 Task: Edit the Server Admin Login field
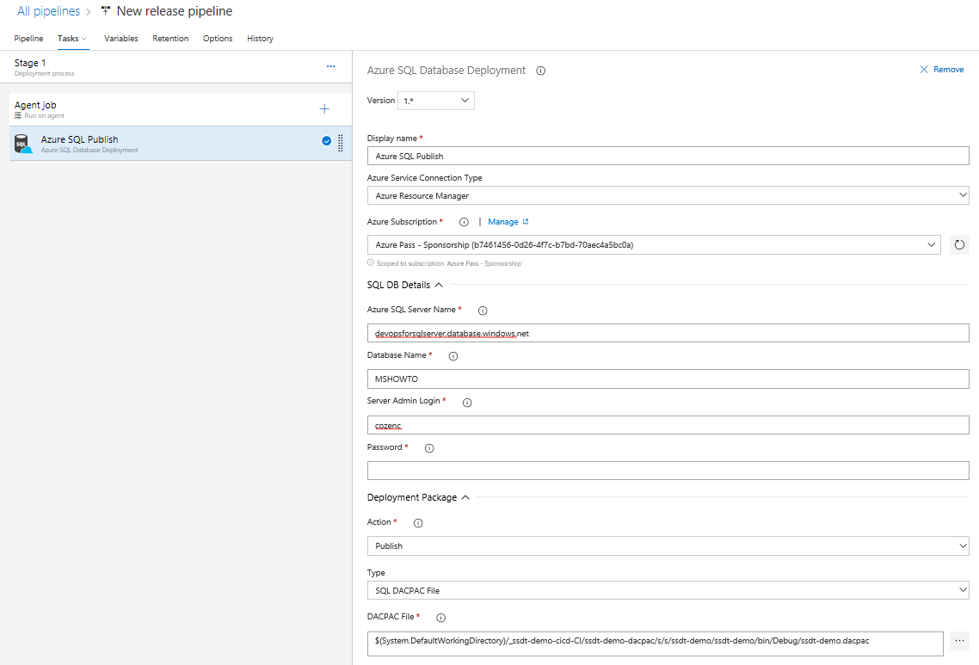[x=668, y=425]
